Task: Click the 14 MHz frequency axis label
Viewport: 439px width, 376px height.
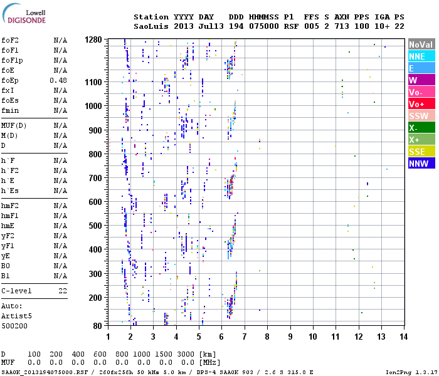Action: (403, 337)
